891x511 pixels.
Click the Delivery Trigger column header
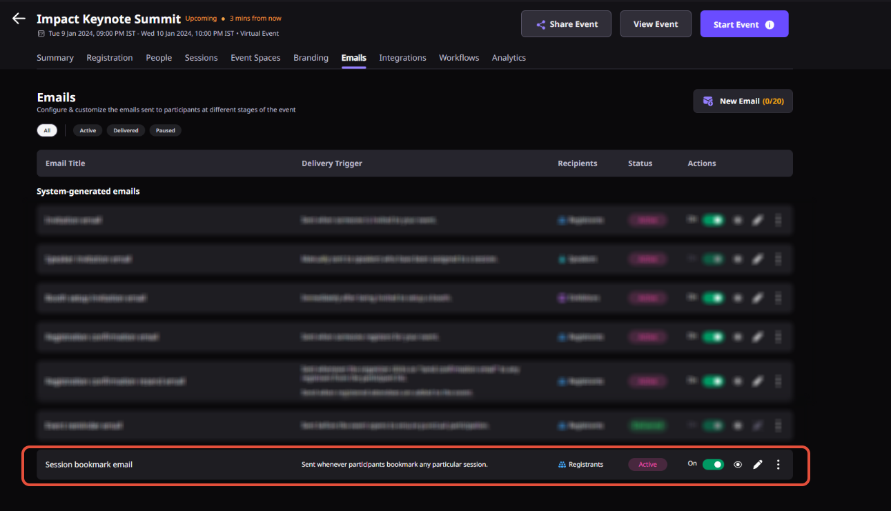tap(332, 163)
